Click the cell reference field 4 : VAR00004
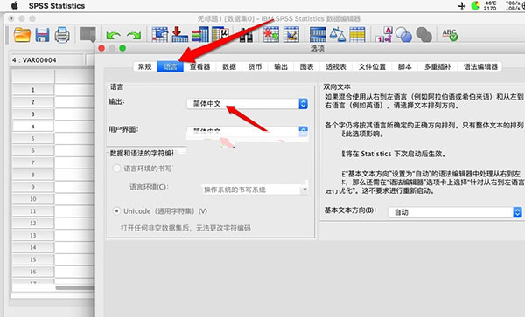 [47, 60]
